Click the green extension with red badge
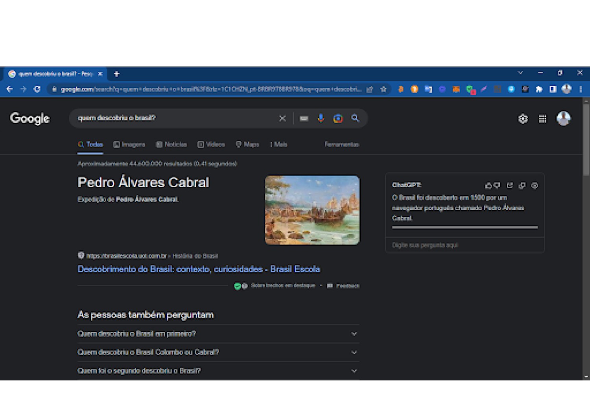The width and height of the screenshot is (590, 393). tap(470, 90)
